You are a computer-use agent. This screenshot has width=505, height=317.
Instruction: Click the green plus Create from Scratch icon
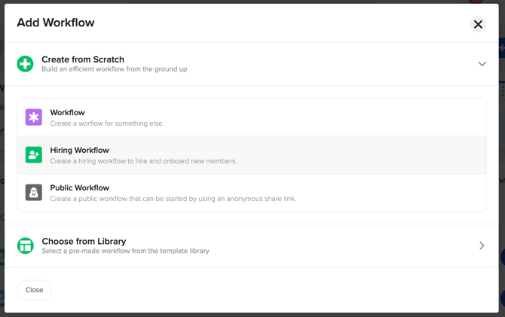(25, 64)
